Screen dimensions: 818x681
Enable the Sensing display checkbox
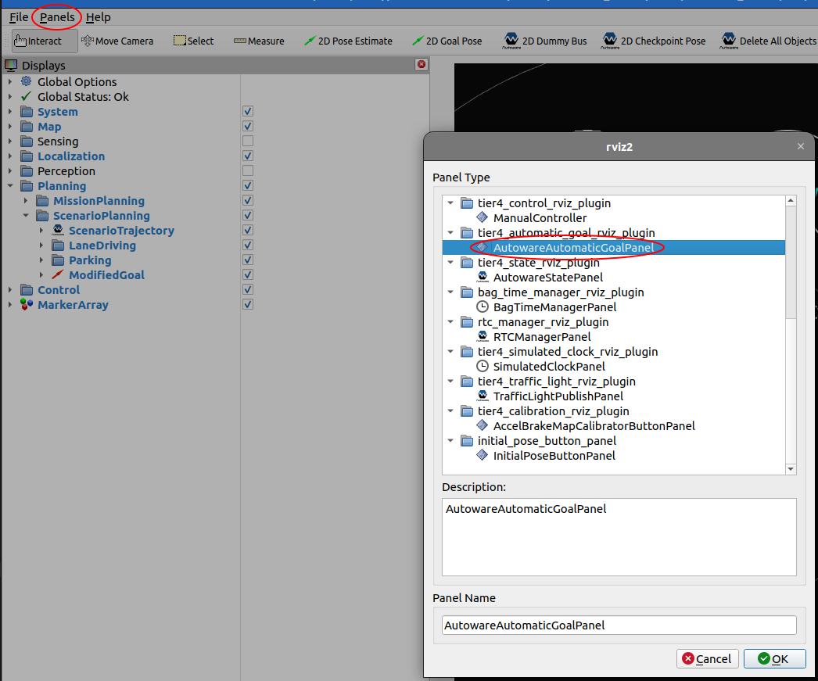pos(247,141)
